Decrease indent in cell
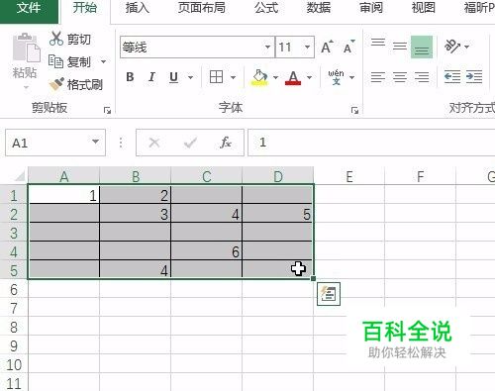Screen dimensions: 495x391 tap(452, 77)
